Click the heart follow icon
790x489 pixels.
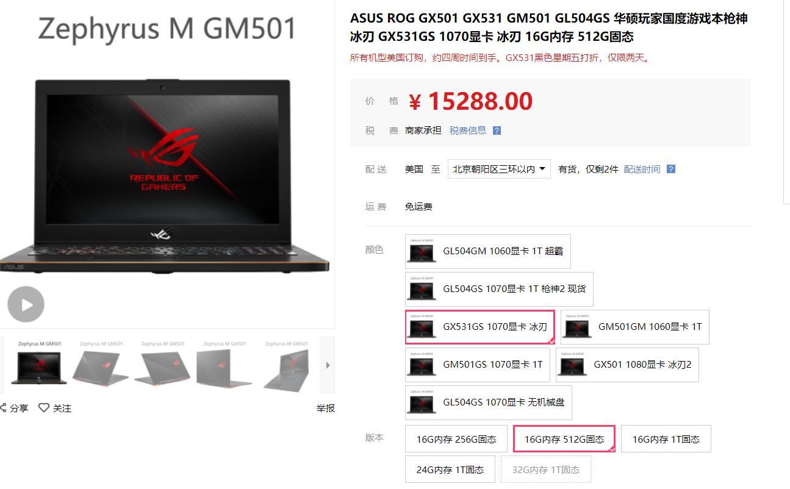pos(44,408)
